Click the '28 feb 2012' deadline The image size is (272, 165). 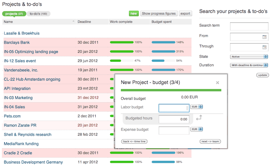coord(88,135)
